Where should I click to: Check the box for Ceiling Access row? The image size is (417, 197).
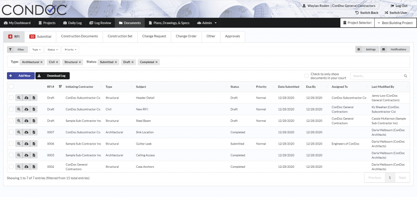click(11, 155)
